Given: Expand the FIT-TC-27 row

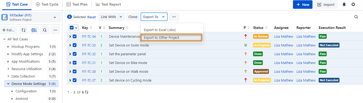Looking at the screenshot, I should coord(70,80).
